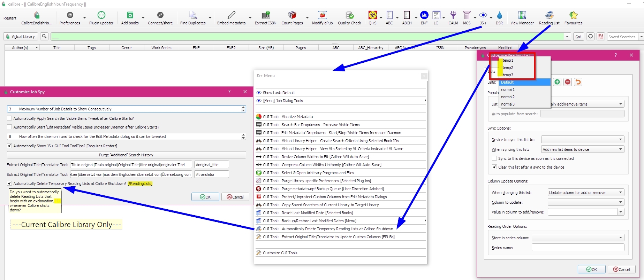Open the MCS plugin

click(467, 18)
